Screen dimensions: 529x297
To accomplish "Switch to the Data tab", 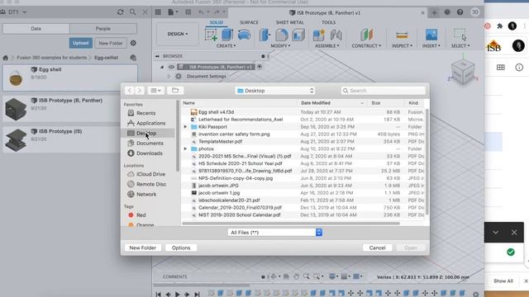I will coord(36,29).
